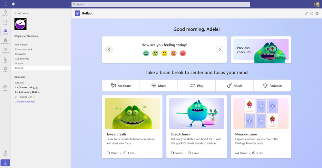Viewport: 322px width, 168px height.
Task: Click the "Take a breath" title
Action: tap(116, 134)
